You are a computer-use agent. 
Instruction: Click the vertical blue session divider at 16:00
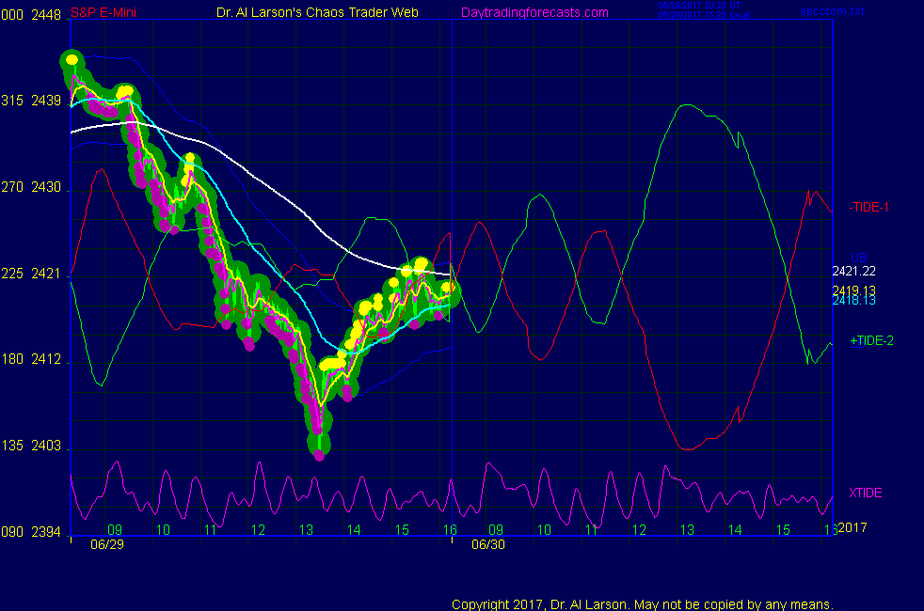[x=452, y=276]
